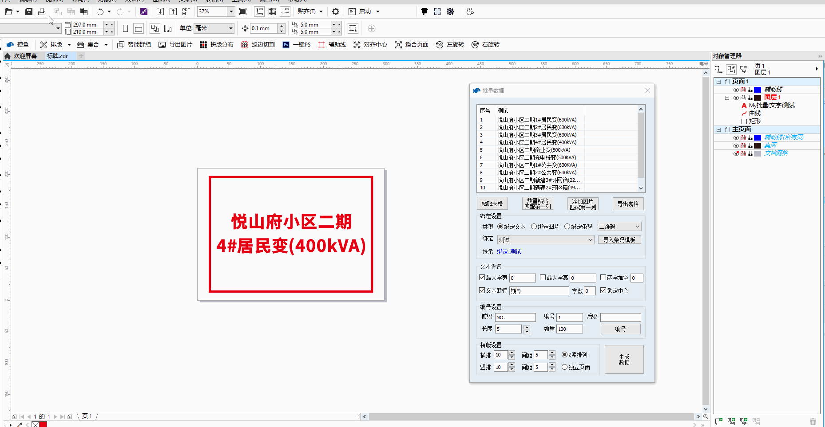
Task: Click the 左旋转 rotate left icon
Action: pyautogui.click(x=440, y=45)
